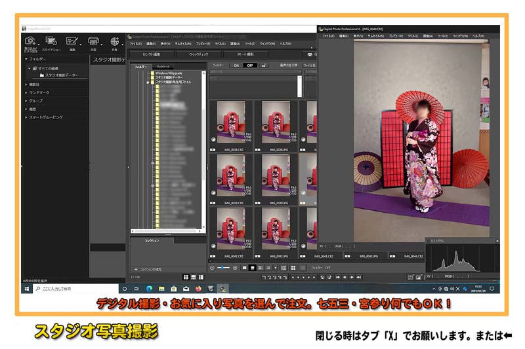Screen dimensions: 525x349
Task: Open File Explorer from the taskbar
Action: tap(161, 289)
